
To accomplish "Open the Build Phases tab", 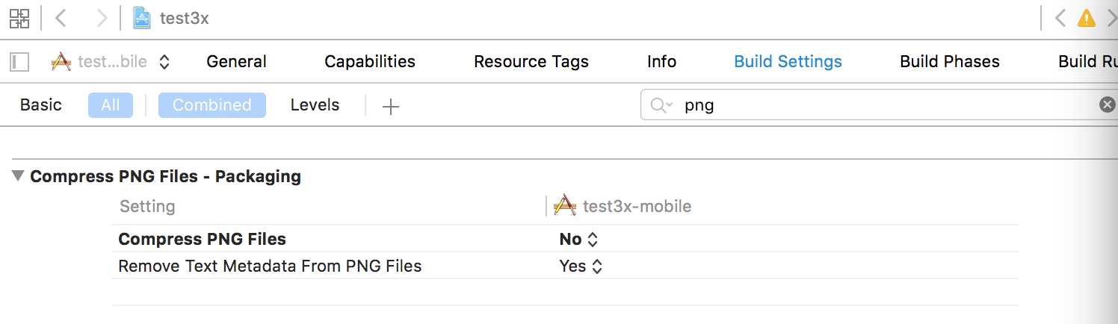I will pyautogui.click(x=950, y=62).
